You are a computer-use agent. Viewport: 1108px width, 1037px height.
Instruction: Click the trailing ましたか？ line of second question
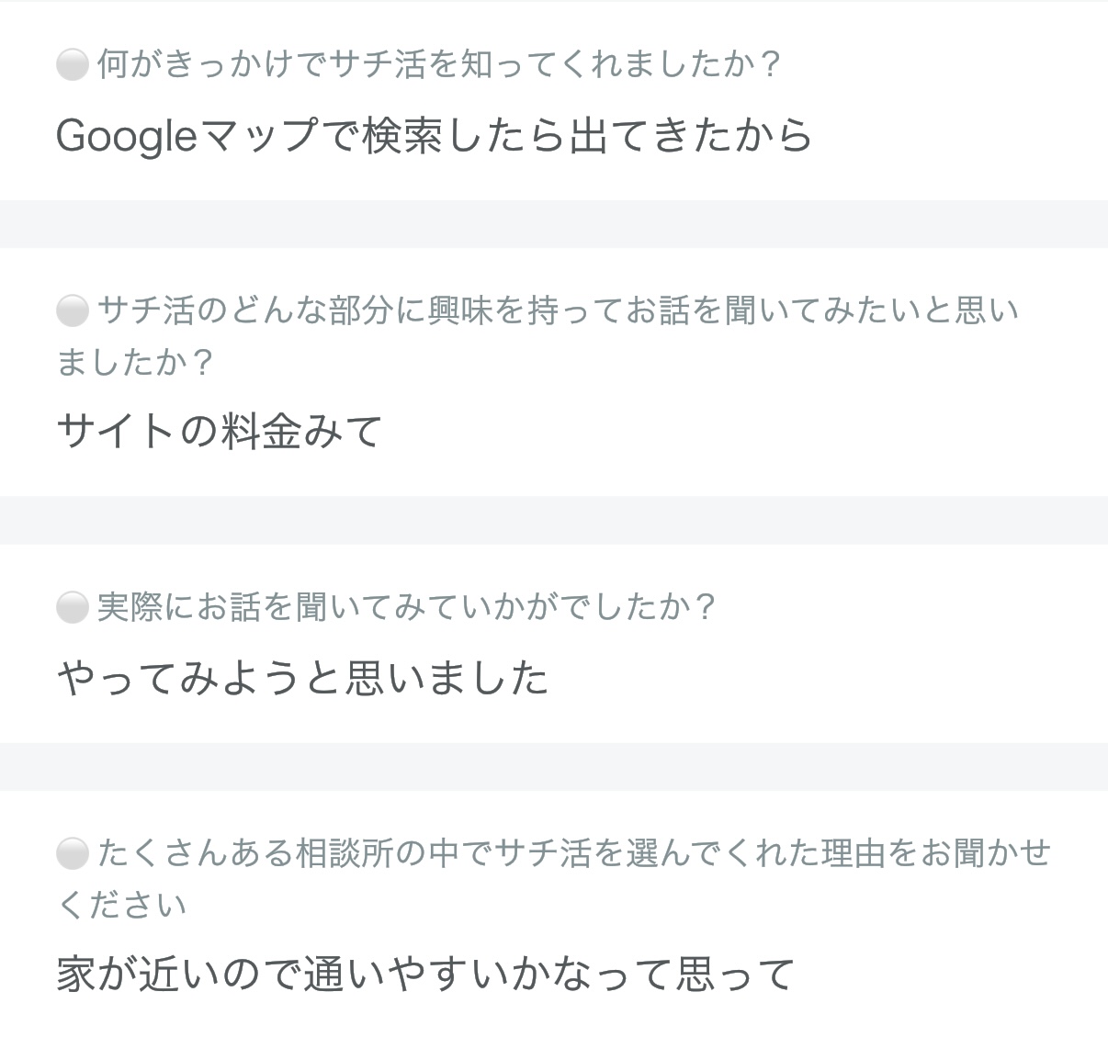(x=135, y=362)
